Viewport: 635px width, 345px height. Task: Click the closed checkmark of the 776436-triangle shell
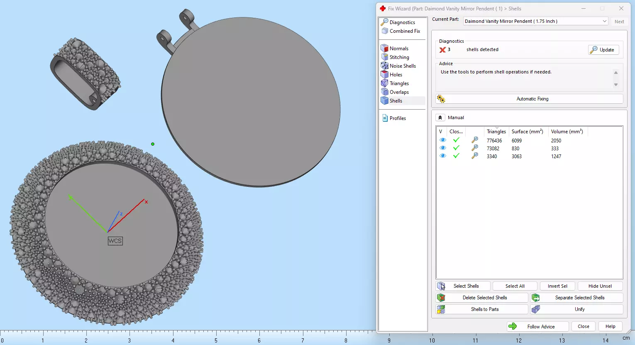[456, 140]
